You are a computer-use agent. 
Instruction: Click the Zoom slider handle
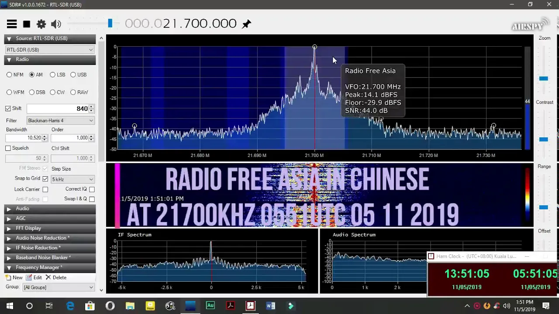pos(543,78)
